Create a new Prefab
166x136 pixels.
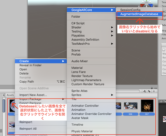pyautogui.click(x=91, y=54)
